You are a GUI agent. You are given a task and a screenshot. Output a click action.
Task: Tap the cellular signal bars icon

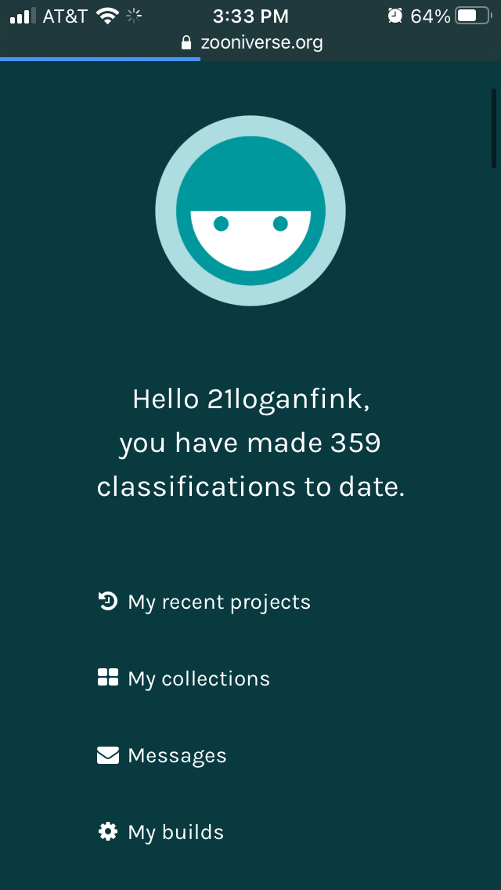23,16
